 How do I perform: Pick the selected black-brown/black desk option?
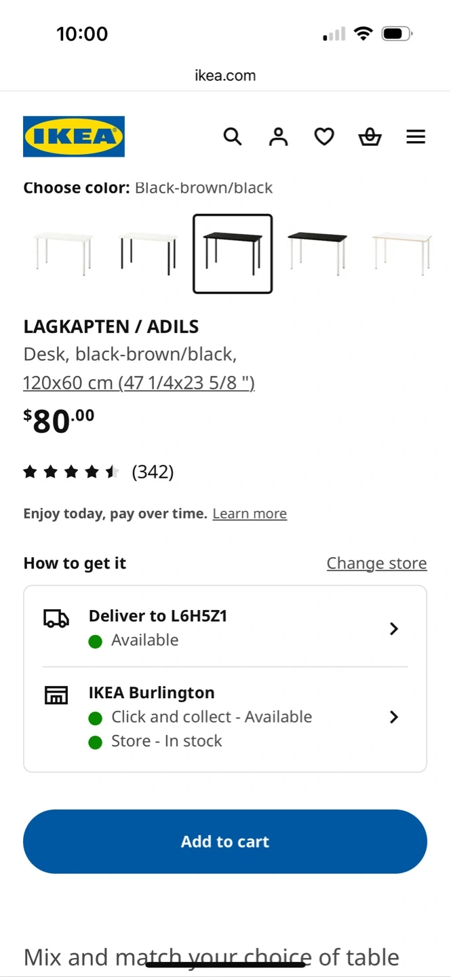tap(233, 254)
